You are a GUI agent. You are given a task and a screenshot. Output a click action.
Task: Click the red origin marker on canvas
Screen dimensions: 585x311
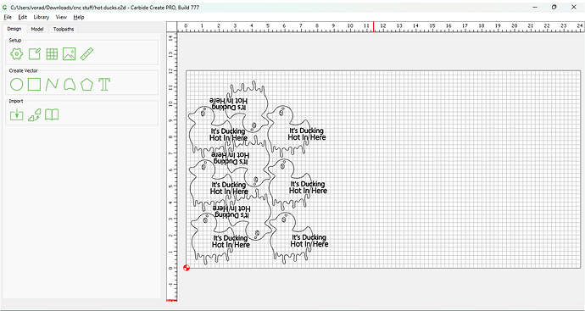(187, 268)
